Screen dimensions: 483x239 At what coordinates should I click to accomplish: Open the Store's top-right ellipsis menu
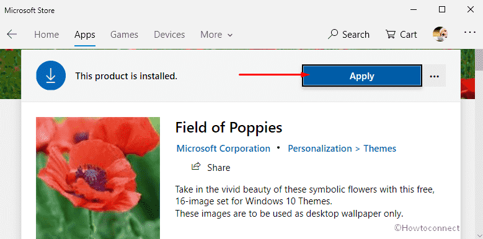tap(469, 32)
